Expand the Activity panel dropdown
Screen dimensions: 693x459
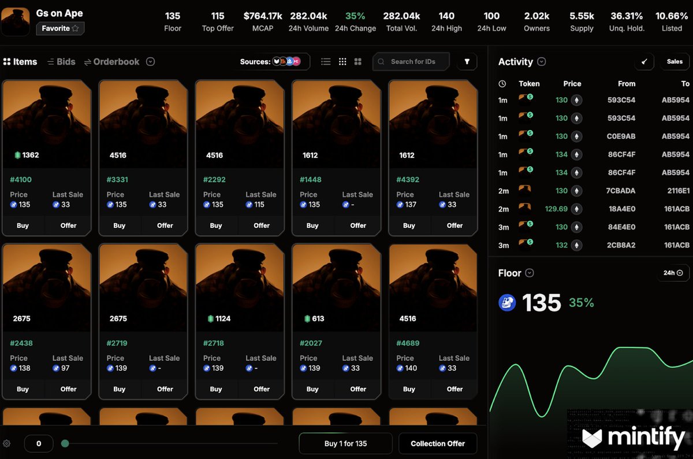coord(542,61)
